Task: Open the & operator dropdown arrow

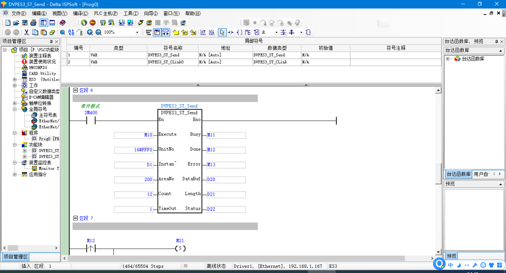Action: pos(276,32)
